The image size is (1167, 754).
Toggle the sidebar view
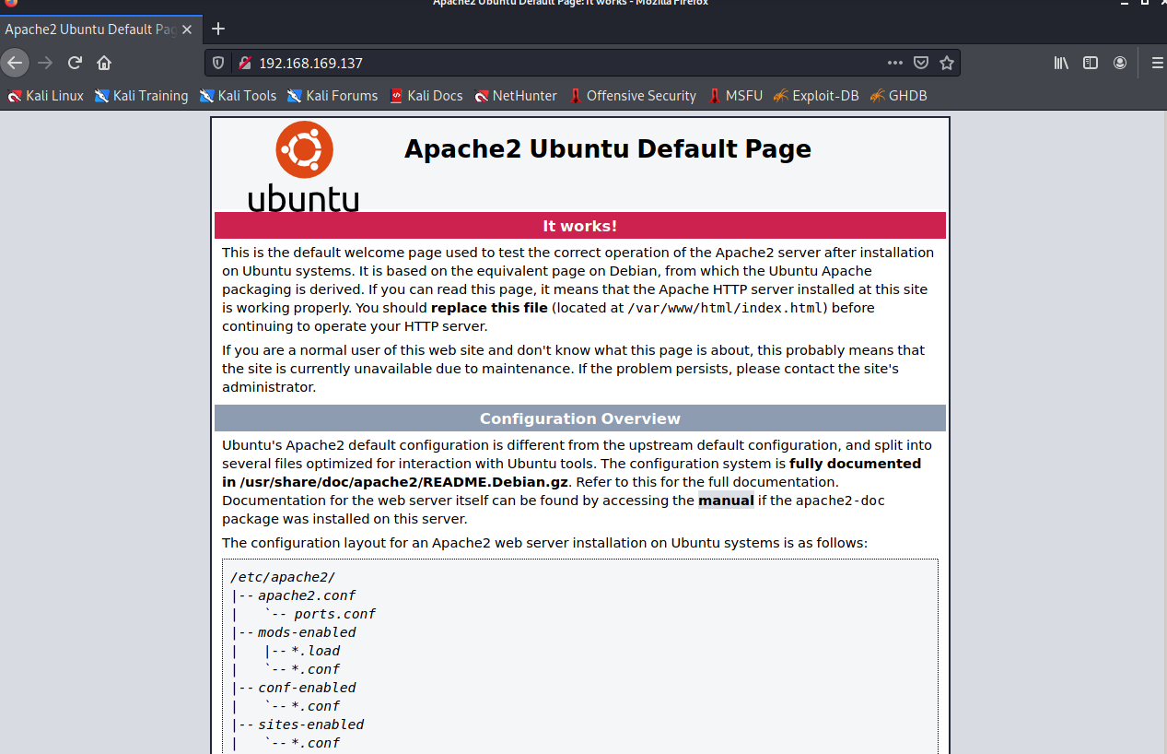1091,63
